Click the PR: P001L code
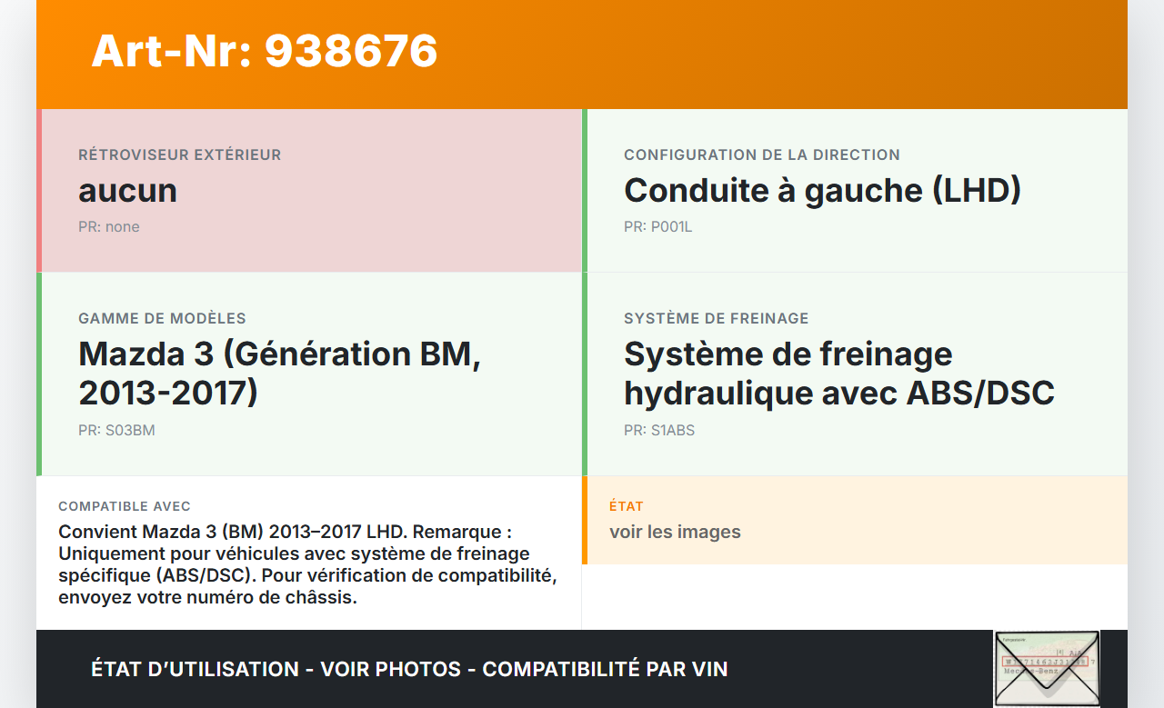The image size is (1164, 708). coord(657,227)
